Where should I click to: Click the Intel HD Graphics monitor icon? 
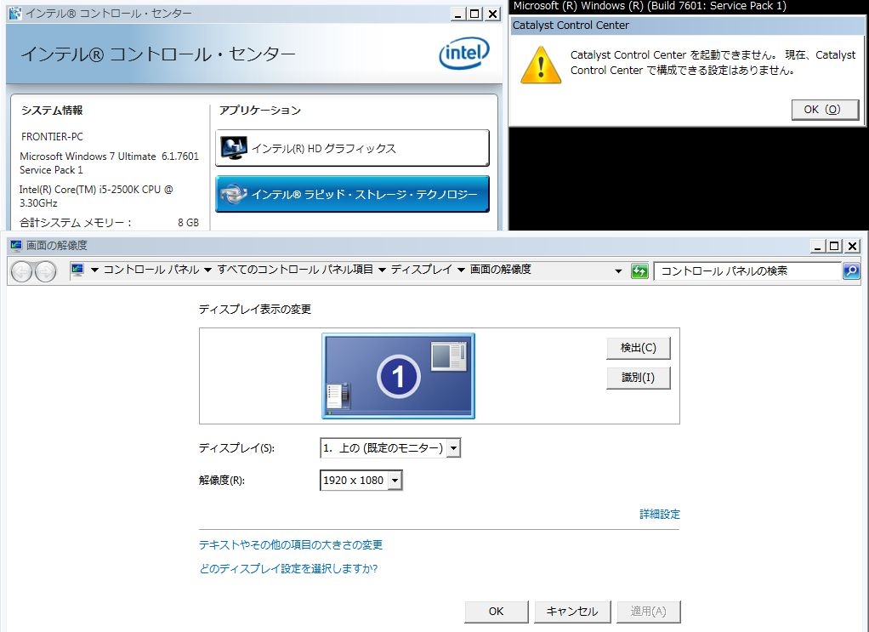pos(234,147)
